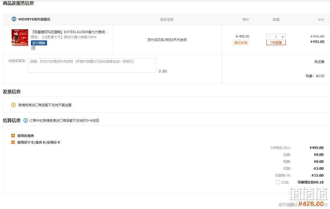Click the 小计 column header
The width and height of the screenshot is (330, 209).
(x=321, y=19)
